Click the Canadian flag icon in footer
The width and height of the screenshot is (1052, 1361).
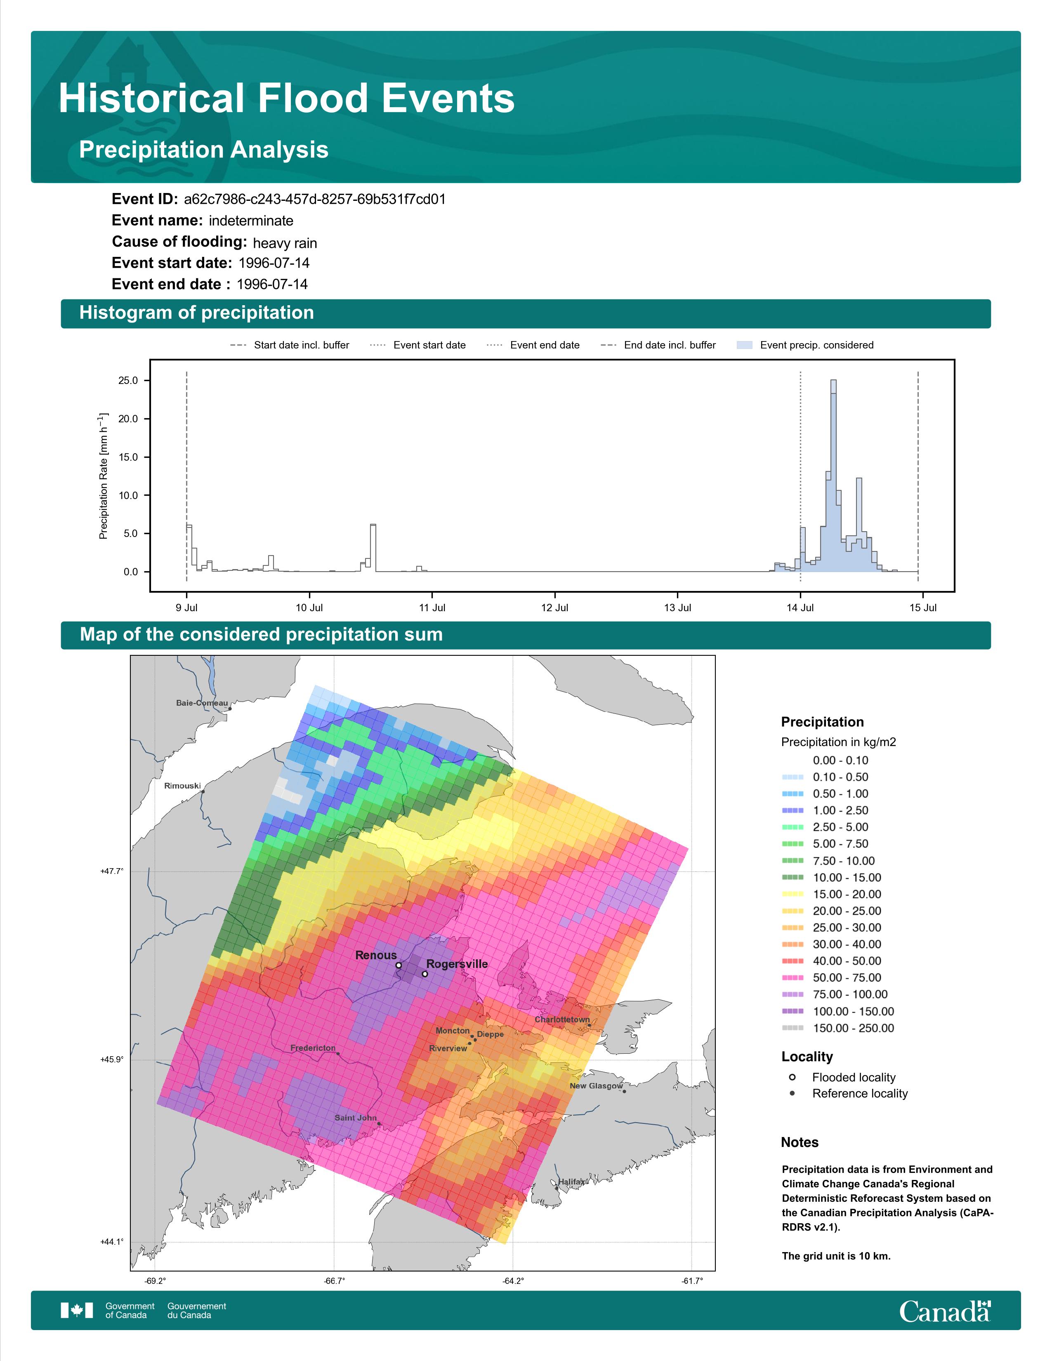click(77, 1311)
